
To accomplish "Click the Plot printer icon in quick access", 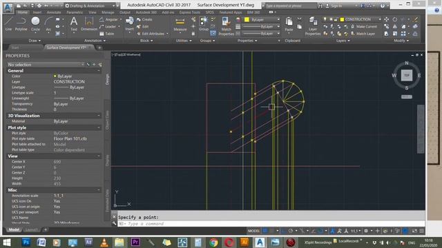I will click(39, 6).
